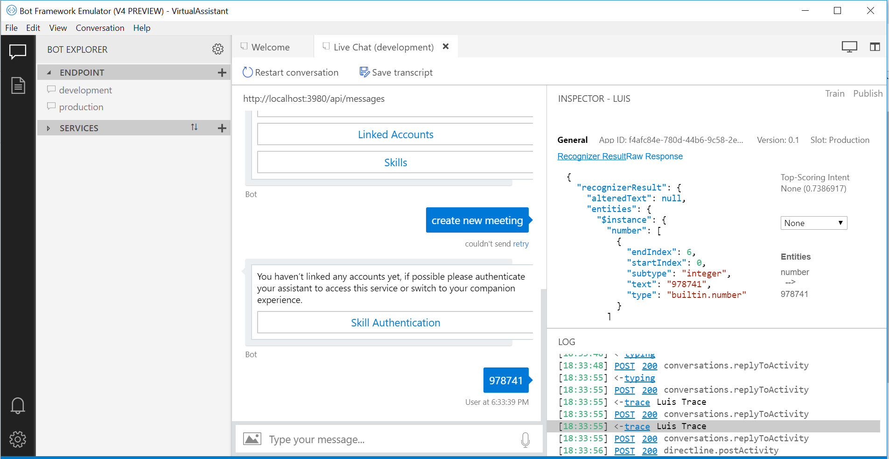The width and height of the screenshot is (889, 459).
Task: Open the Help menu
Action: click(142, 28)
